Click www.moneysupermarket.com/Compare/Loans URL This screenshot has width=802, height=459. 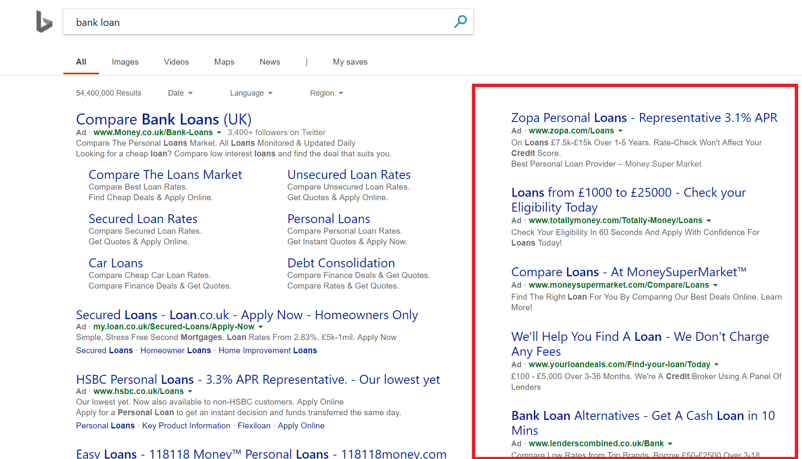(619, 285)
